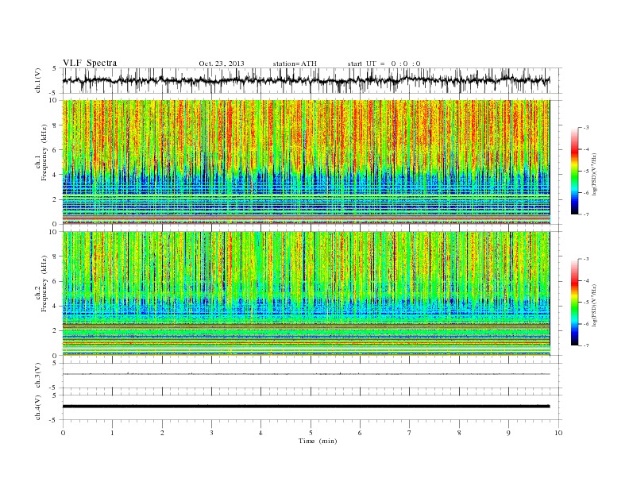629x486 pixels.
Task: Select the ch.1 waveform trace panel
Action: [312, 80]
